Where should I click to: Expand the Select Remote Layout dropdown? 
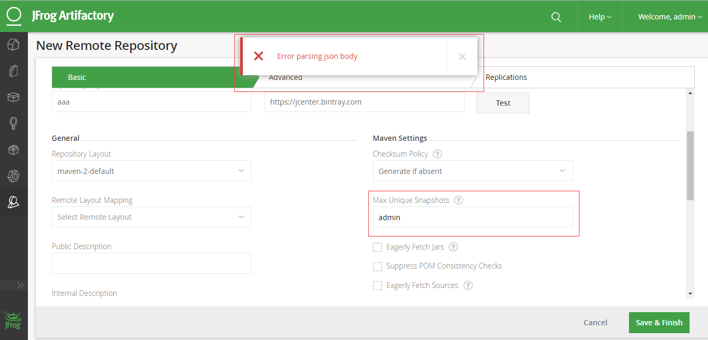152,217
